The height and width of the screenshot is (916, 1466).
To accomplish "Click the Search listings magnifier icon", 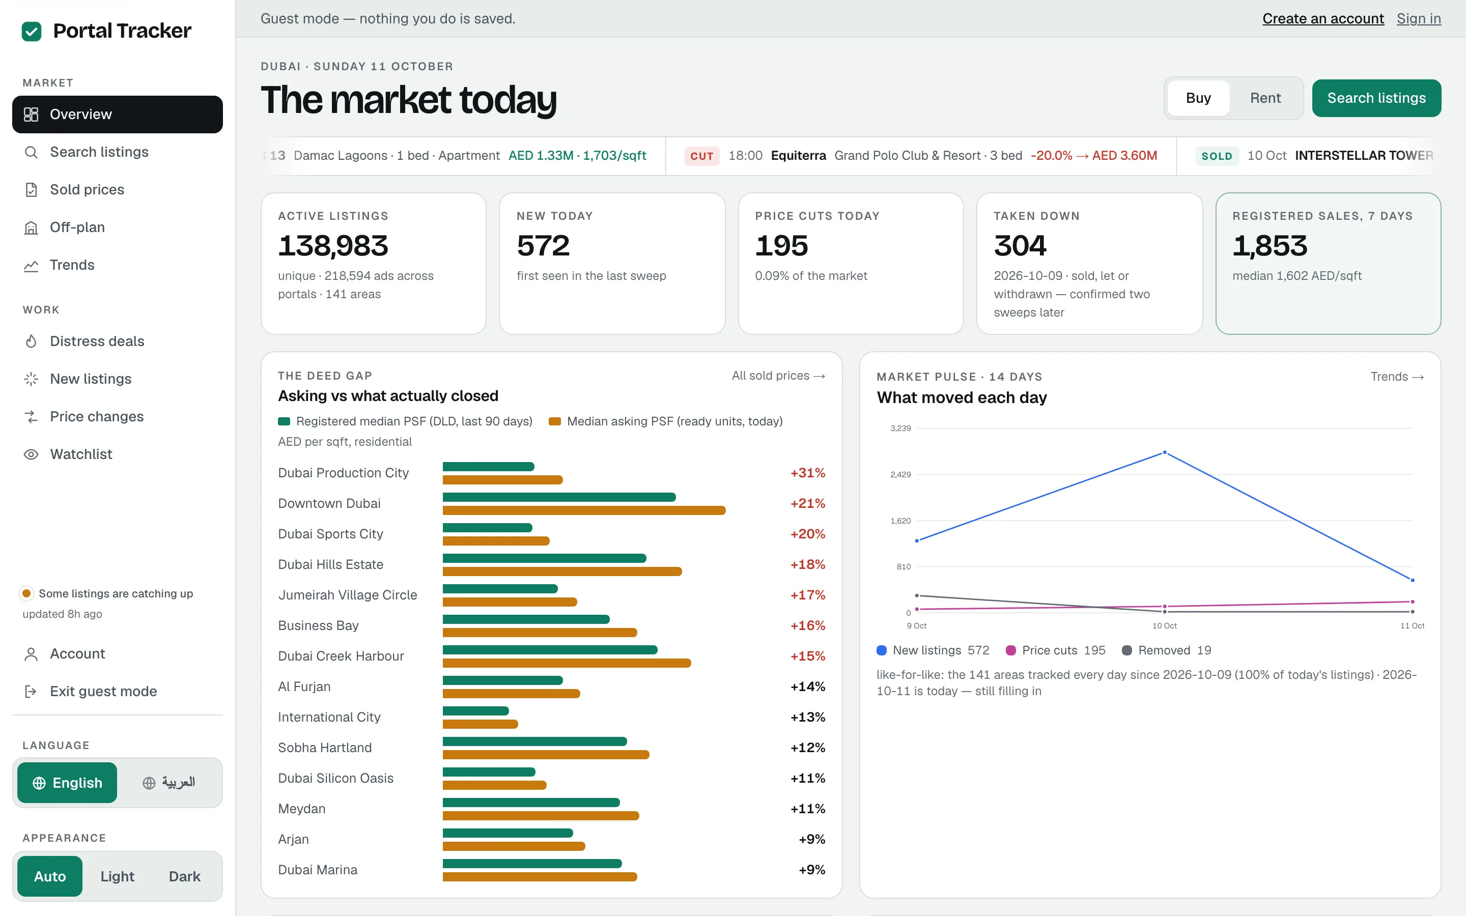I will pyautogui.click(x=31, y=152).
